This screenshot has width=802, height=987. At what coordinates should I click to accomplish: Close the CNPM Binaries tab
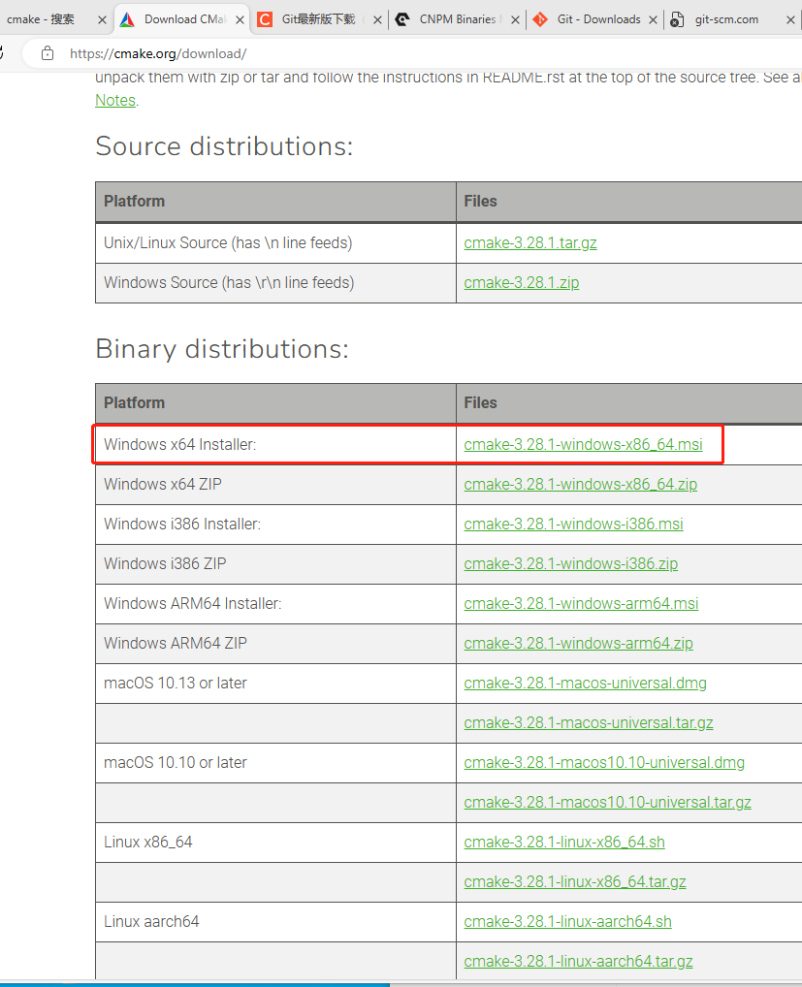pyautogui.click(x=515, y=18)
